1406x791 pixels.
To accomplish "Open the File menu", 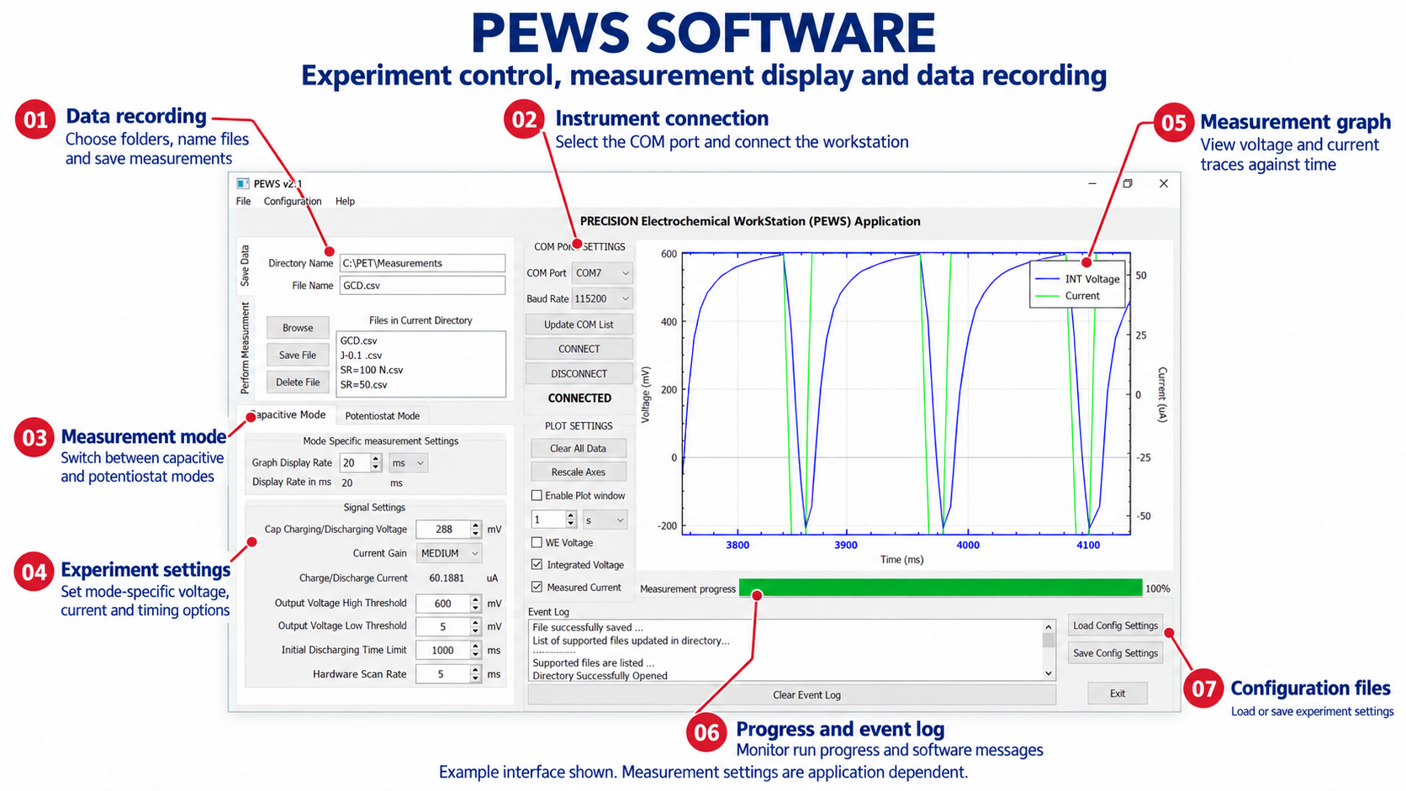I will pyautogui.click(x=244, y=202).
